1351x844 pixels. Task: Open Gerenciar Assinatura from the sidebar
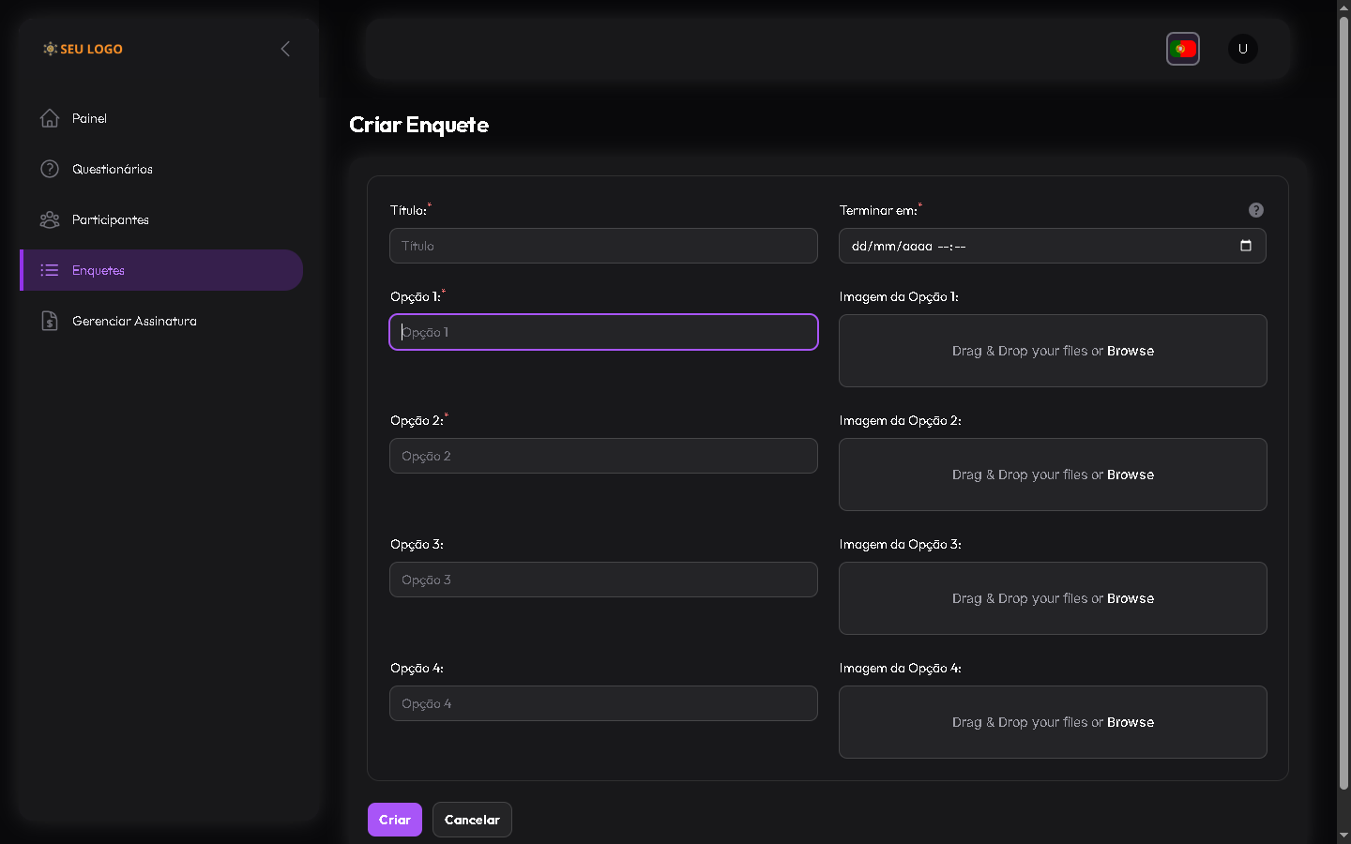[x=134, y=321]
